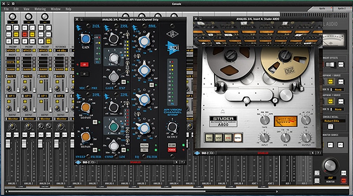The image size is (353, 196).
Task: Toggle the red -20 pad button
Action: (84, 65)
